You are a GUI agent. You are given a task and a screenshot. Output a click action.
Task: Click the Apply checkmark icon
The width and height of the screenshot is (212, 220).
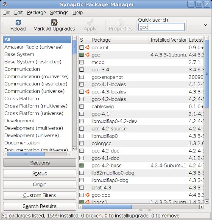[90, 23]
